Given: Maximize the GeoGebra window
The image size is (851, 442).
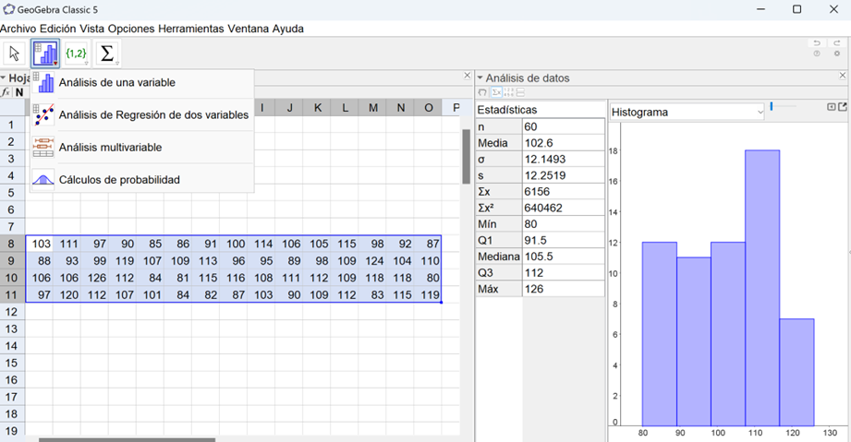Looking at the screenshot, I should coord(796,9).
